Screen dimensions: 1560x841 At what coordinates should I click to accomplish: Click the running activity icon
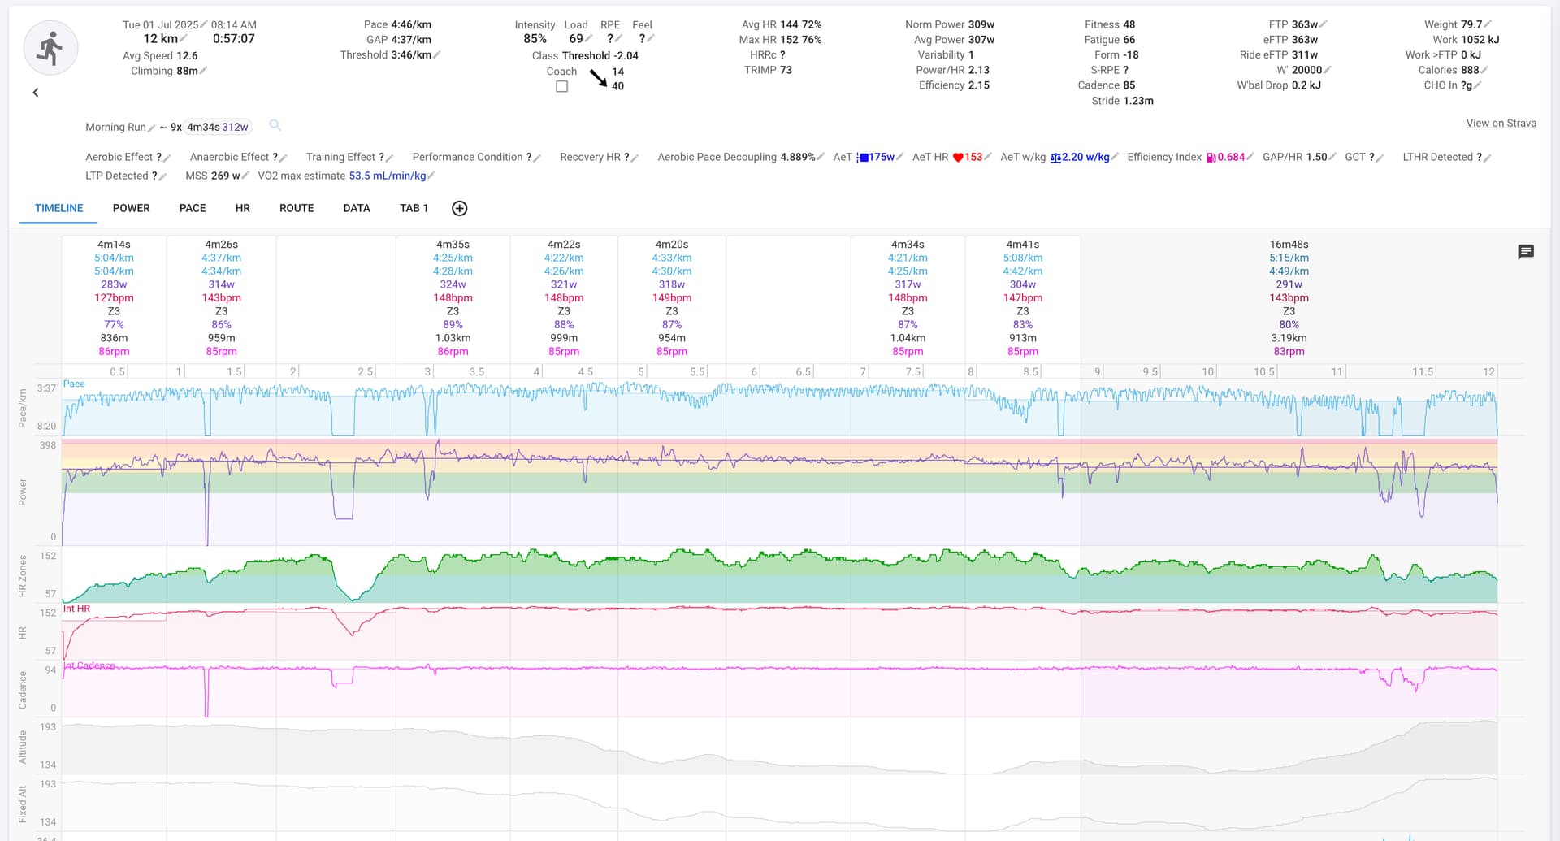[50, 48]
